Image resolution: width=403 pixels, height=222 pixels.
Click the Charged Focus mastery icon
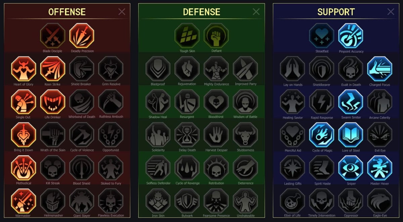(380, 69)
